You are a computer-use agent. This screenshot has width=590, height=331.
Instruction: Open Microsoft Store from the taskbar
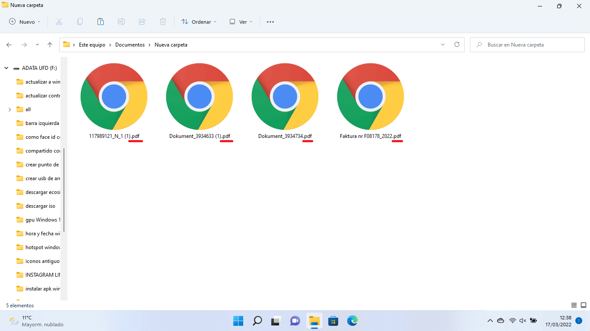tap(333, 321)
